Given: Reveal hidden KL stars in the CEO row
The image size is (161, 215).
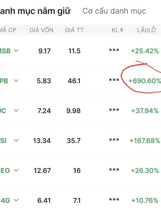Looking at the screenshot, I should click(114, 170).
